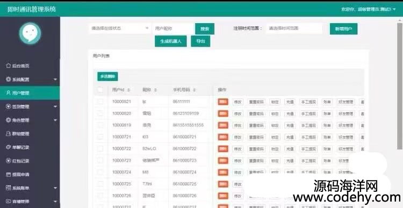Viewport: 403px width, 208px height.
Task: Click the group icon for 群组管理
Action: point(9,134)
